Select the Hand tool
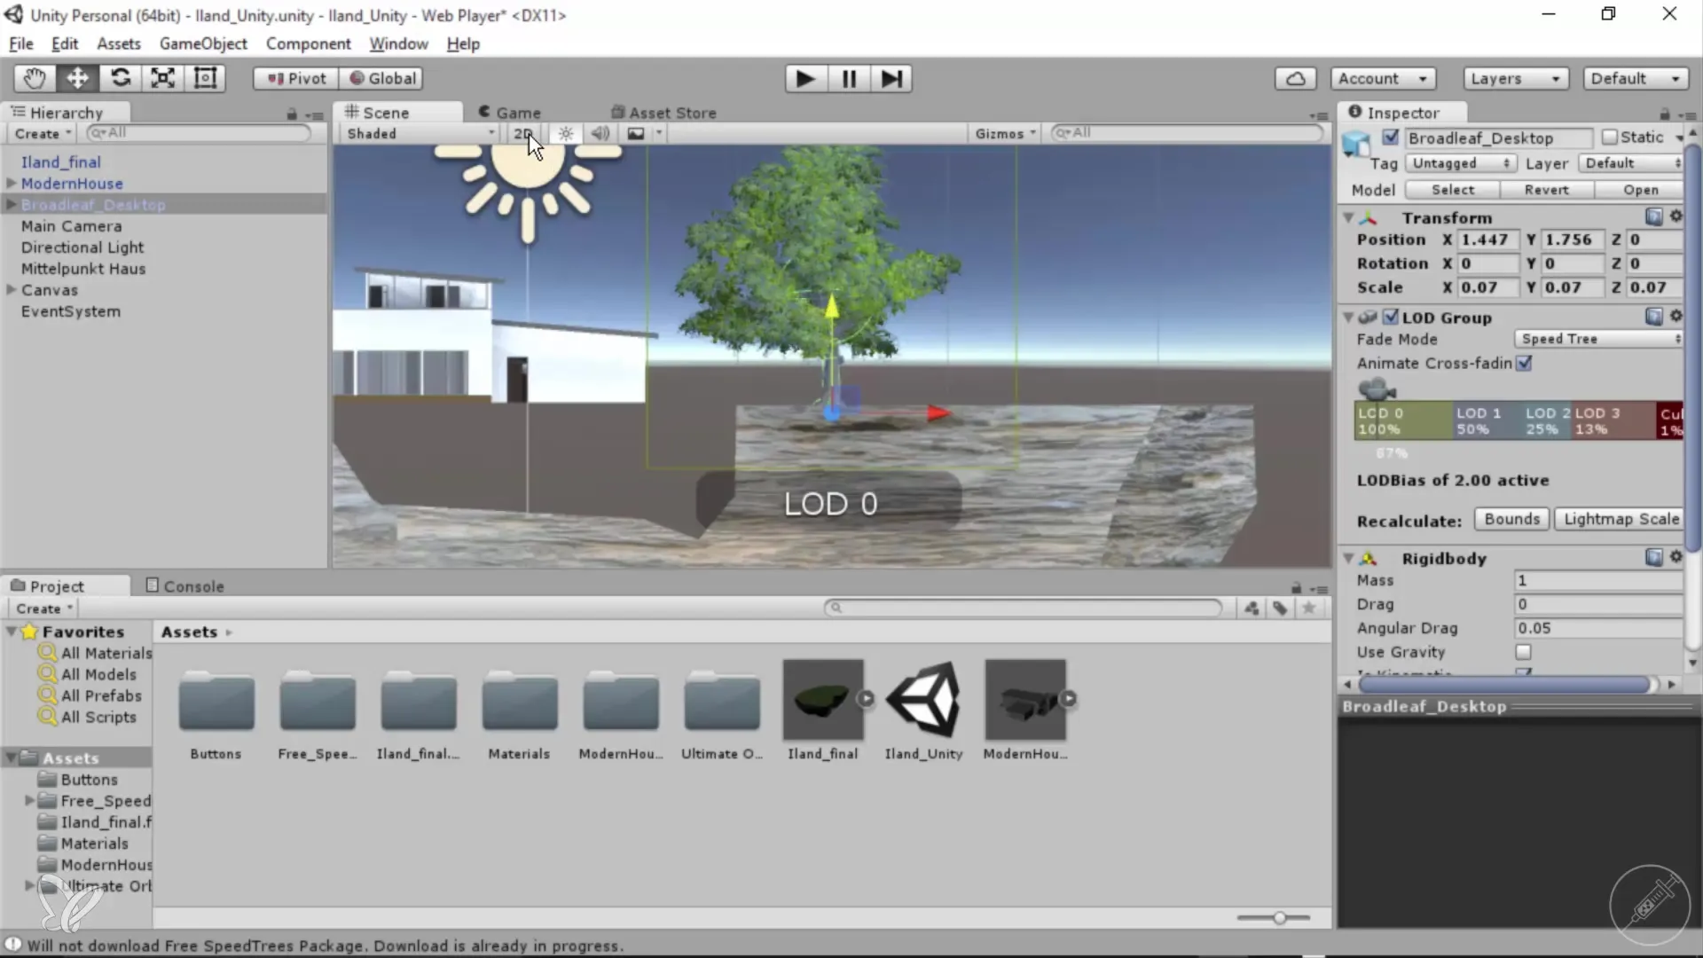This screenshot has height=958, width=1703. (x=35, y=78)
